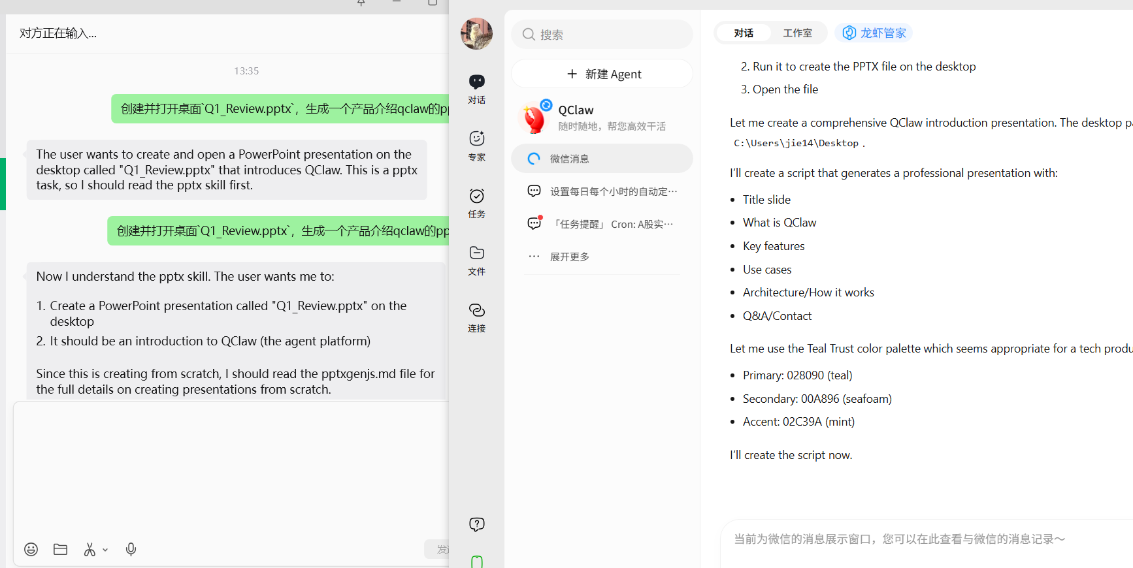Viewport: 1133px width, 568px height.
Task: Click the microphone voice icon in WeChat toolbar
Action: (x=131, y=550)
